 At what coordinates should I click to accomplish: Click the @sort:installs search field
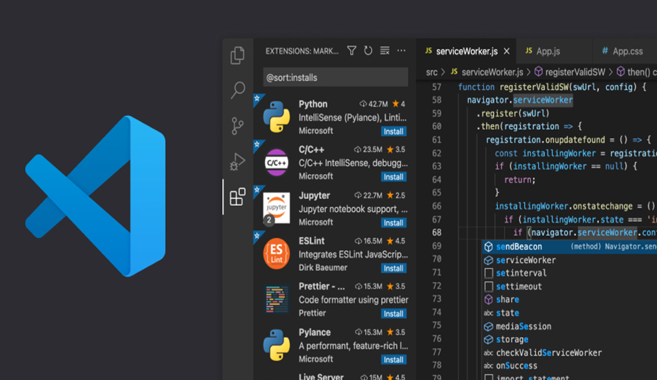click(335, 77)
